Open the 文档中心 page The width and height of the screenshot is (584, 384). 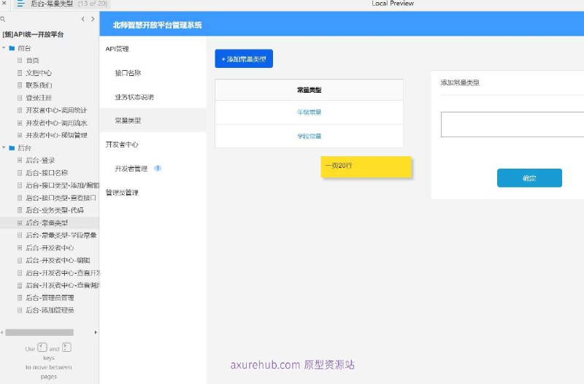tap(39, 72)
